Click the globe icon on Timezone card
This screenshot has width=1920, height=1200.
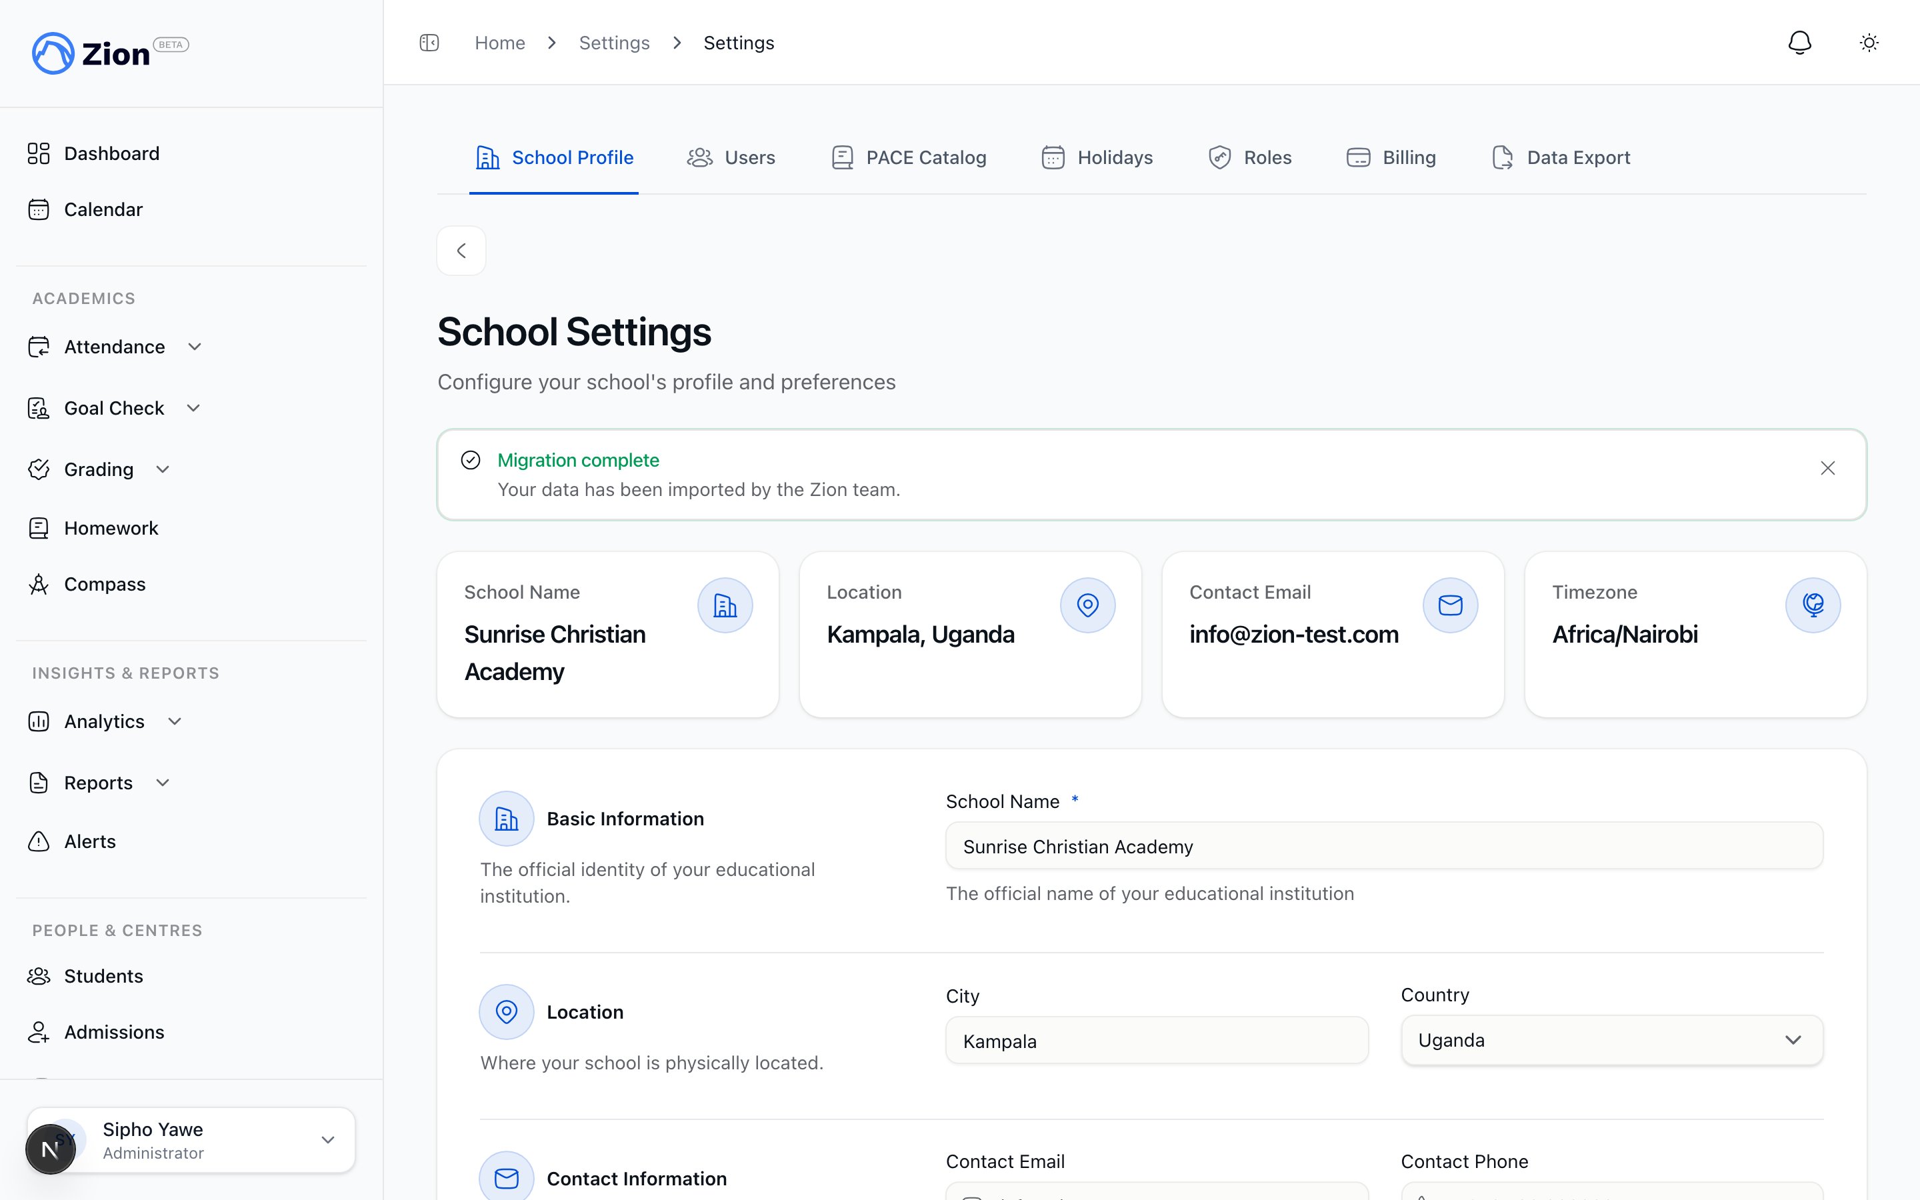(1813, 605)
